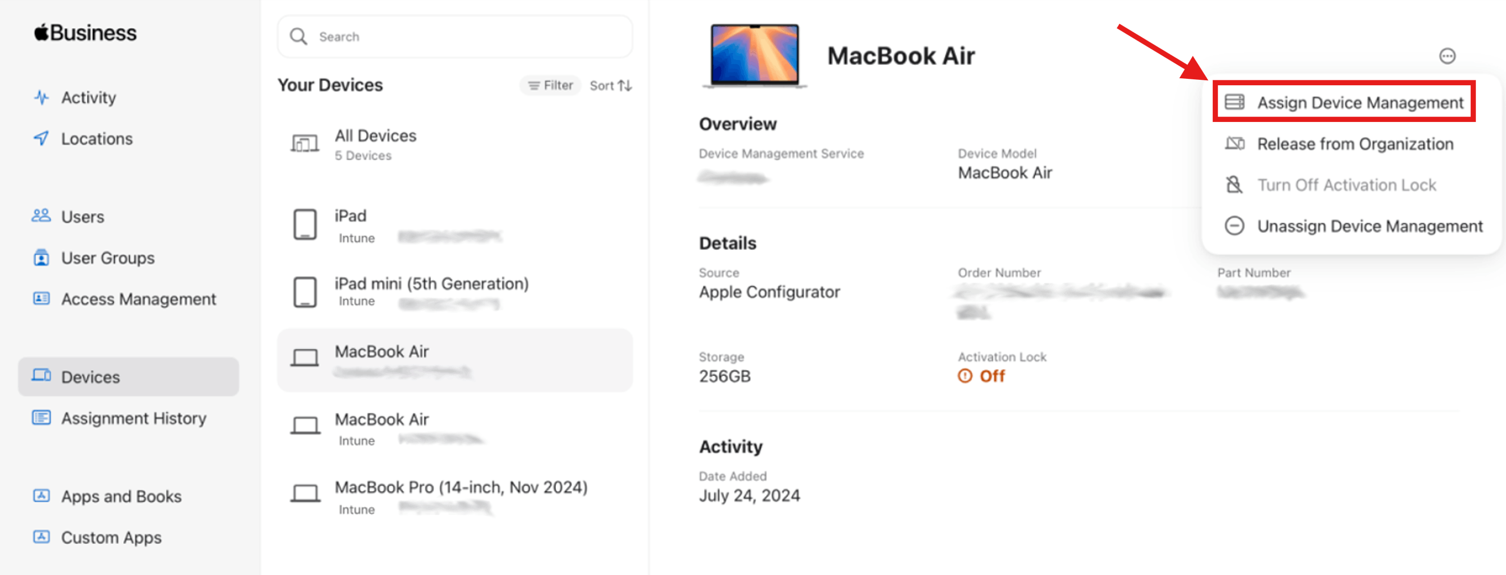
Task: Go to Locations in sidebar
Action: coord(96,138)
